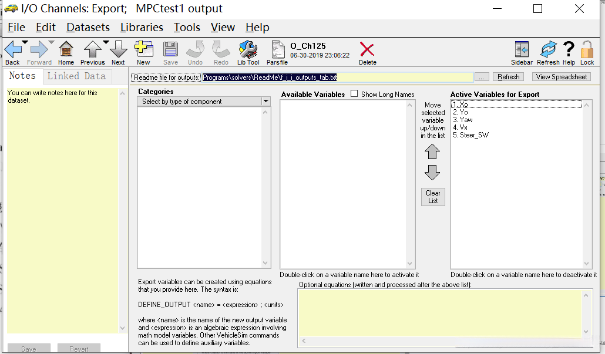
Task: Click Notes panel scrollbar up arrow
Action: coord(122,93)
